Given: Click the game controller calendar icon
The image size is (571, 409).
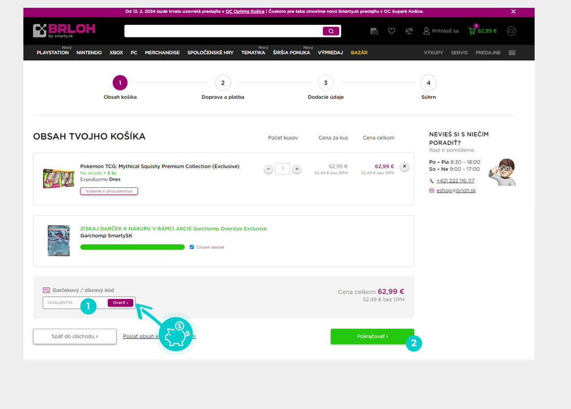Looking at the screenshot, I should tap(374, 31).
